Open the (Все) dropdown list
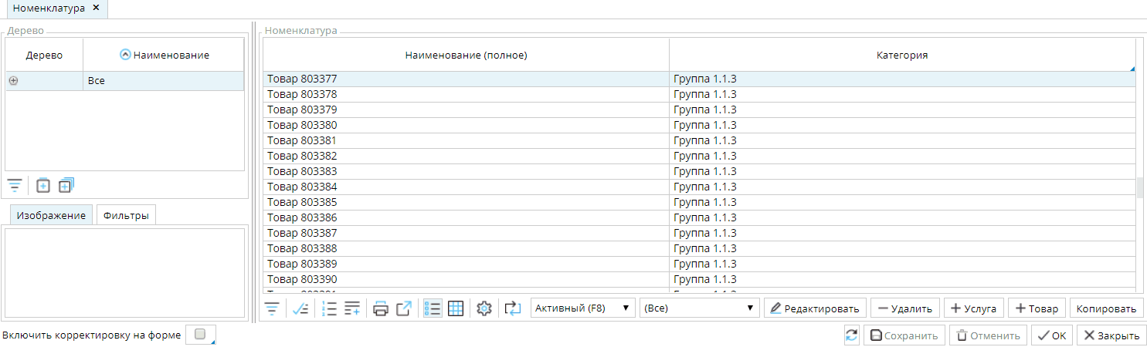The image size is (1147, 347). (x=699, y=308)
